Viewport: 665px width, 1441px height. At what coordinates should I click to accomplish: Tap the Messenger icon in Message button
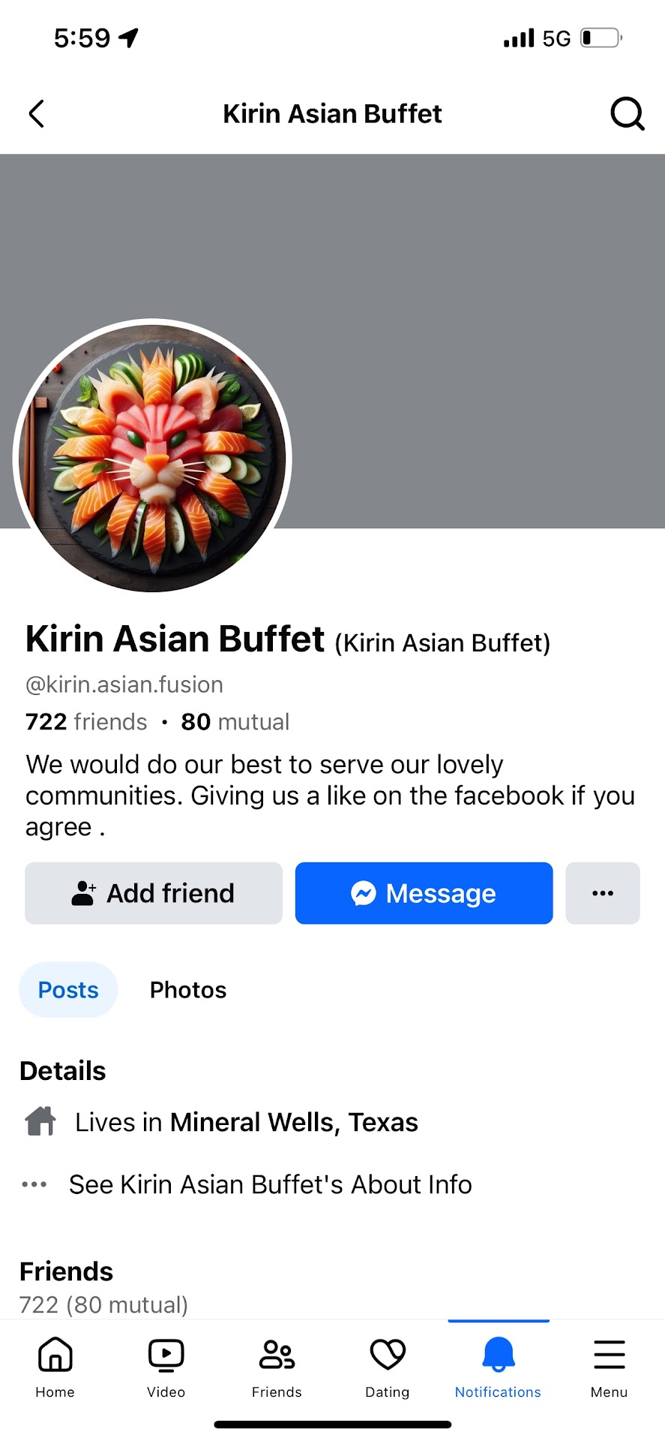click(364, 893)
